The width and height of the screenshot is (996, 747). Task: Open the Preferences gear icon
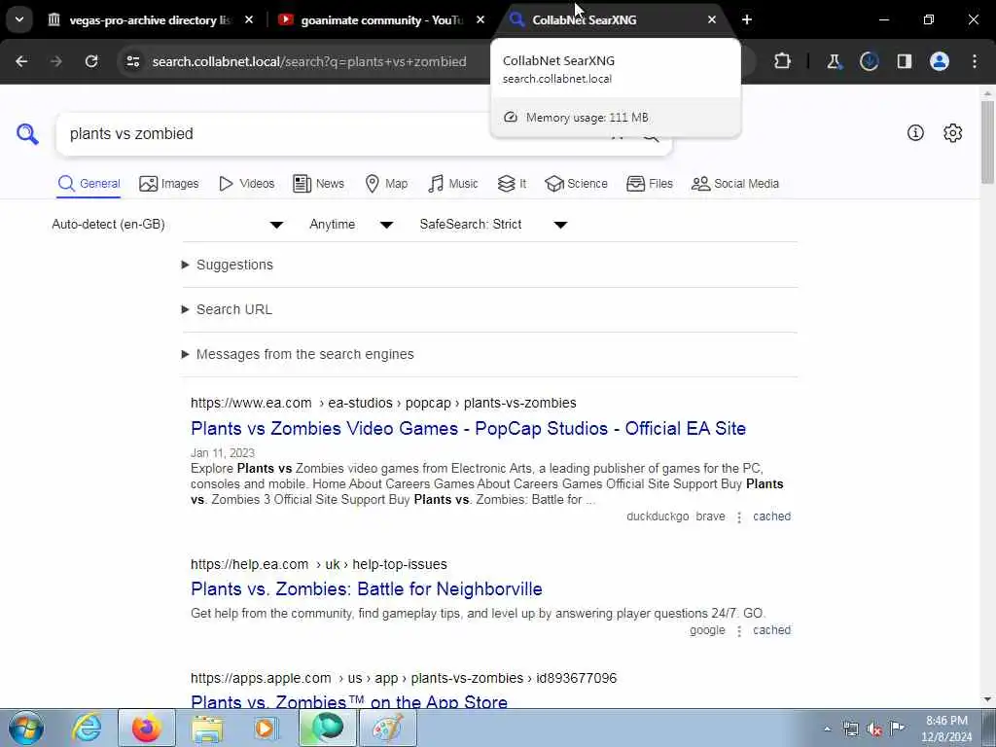pyautogui.click(x=953, y=132)
